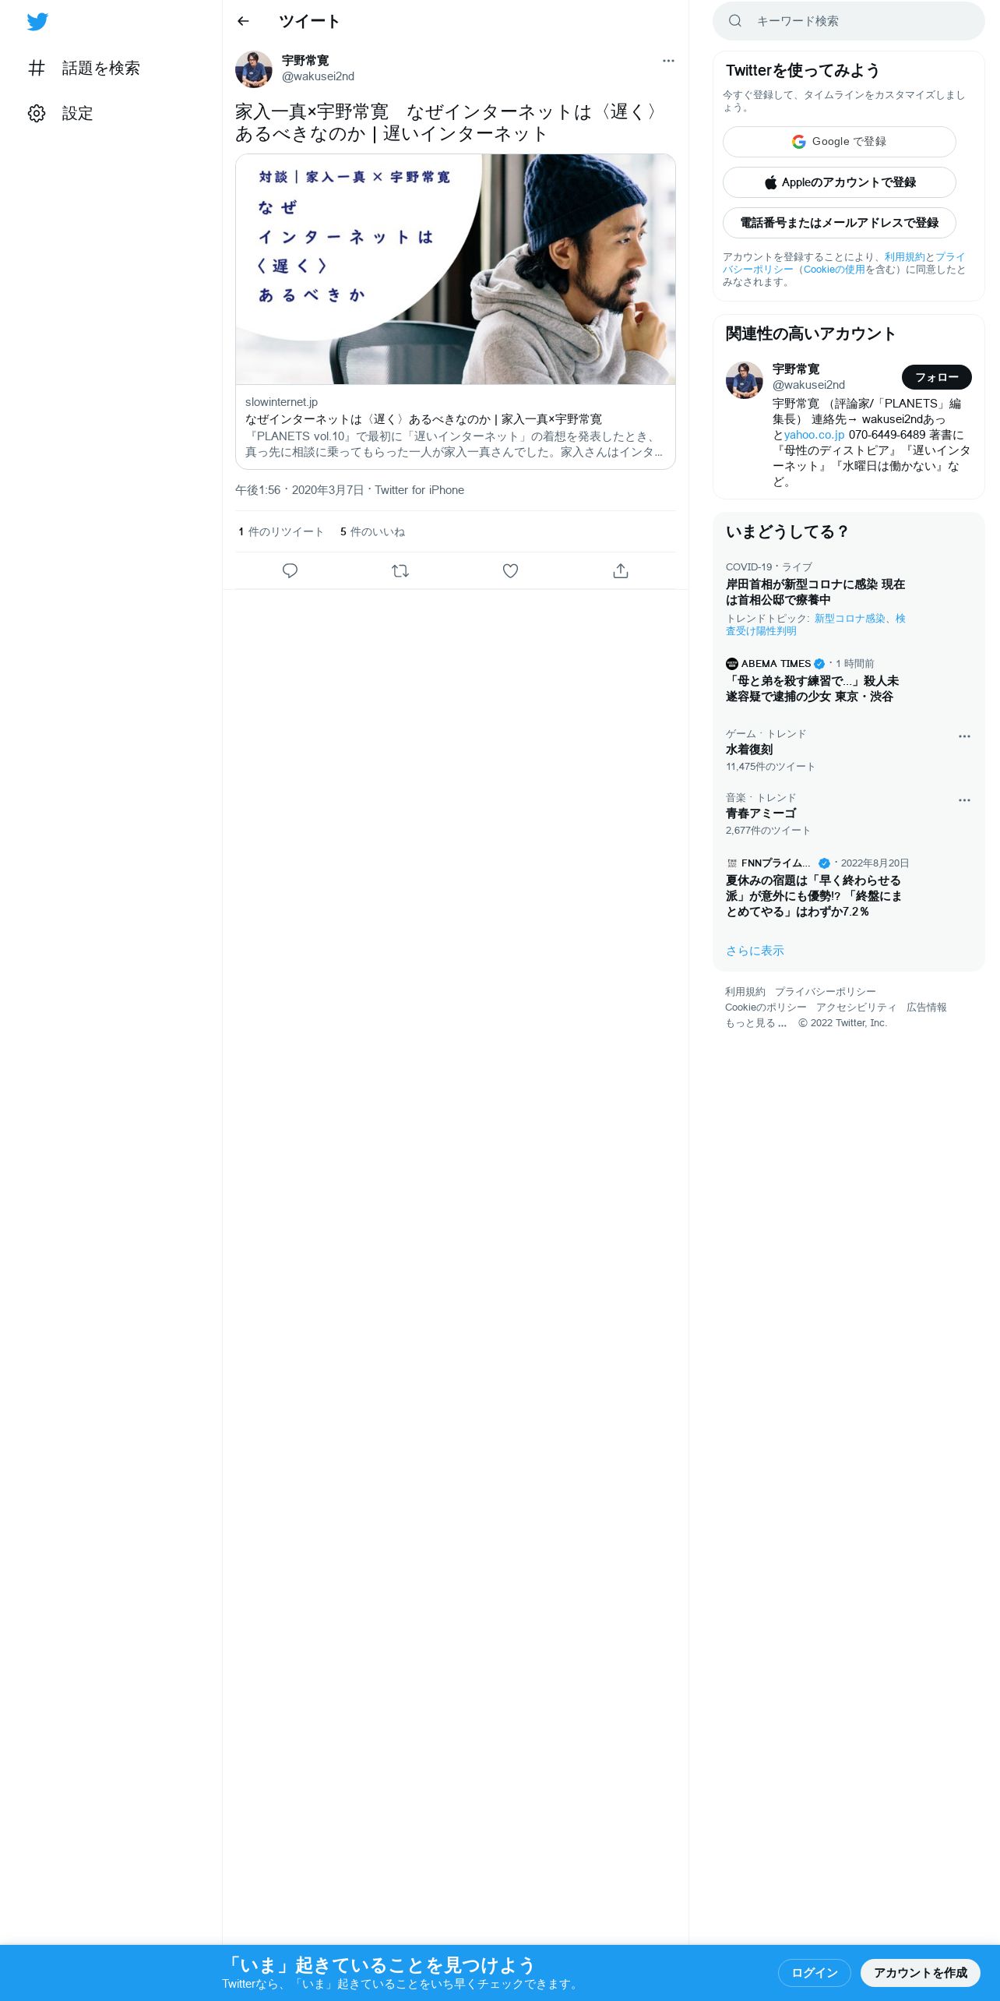Open more options for 水着復刻 trend
The height and width of the screenshot is (2001, 1000).
point(964,736)
